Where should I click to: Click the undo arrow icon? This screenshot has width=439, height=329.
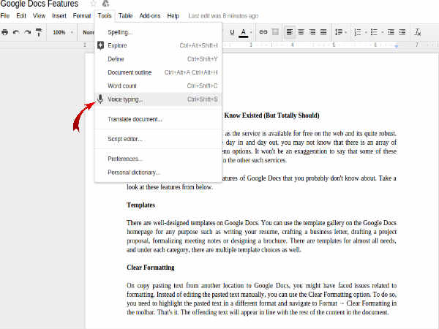tap(17, 32)
